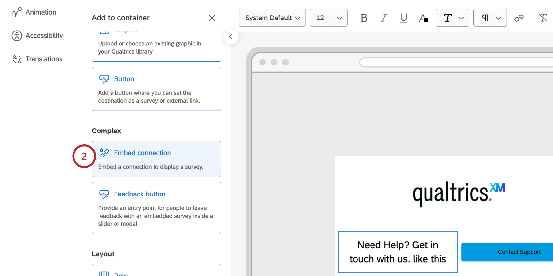The width and height of the screenshot is (553, 276).
Task: Click the Contact Support button in preview
Action: (507, 252)
